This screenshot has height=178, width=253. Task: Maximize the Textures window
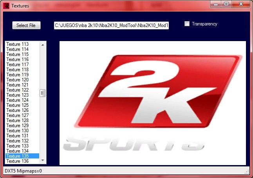point(226,4)
